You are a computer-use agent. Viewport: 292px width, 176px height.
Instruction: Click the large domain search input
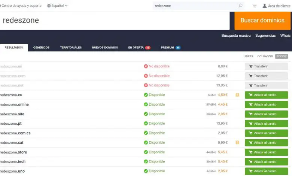[115, 21]
